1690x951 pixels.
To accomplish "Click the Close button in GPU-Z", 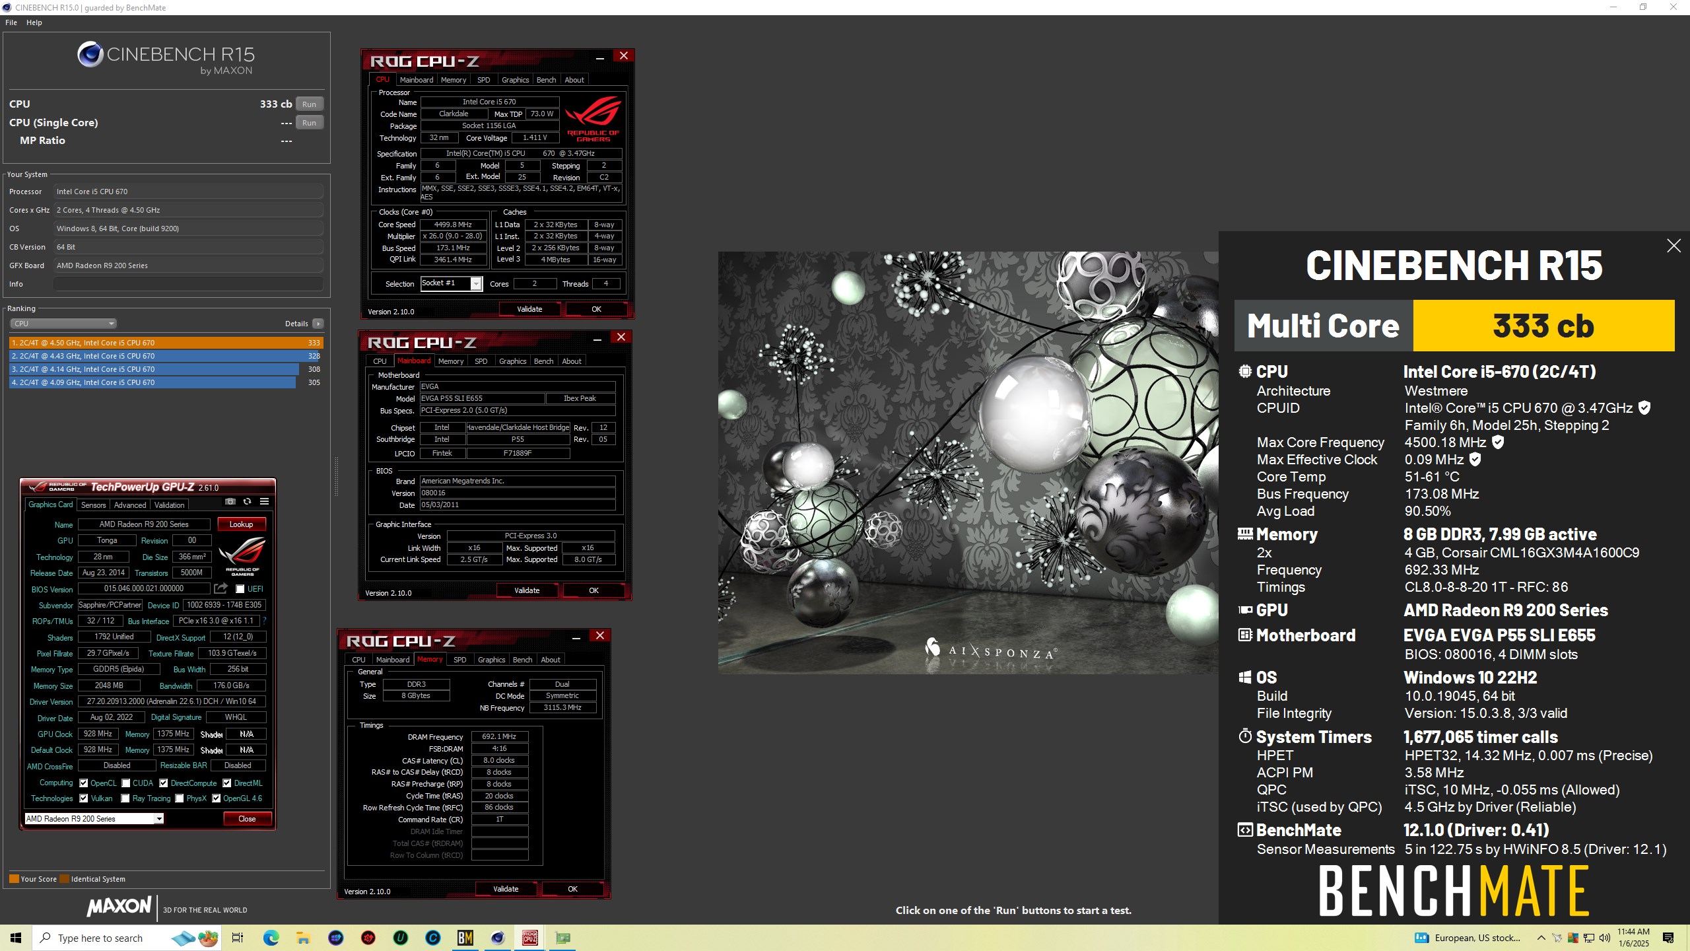I will coord(247,819).
